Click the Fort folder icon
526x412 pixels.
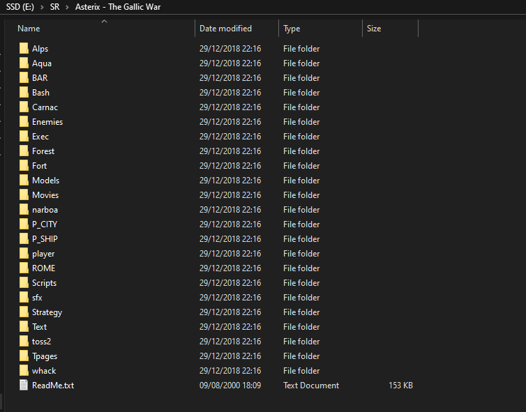point(24,166)
